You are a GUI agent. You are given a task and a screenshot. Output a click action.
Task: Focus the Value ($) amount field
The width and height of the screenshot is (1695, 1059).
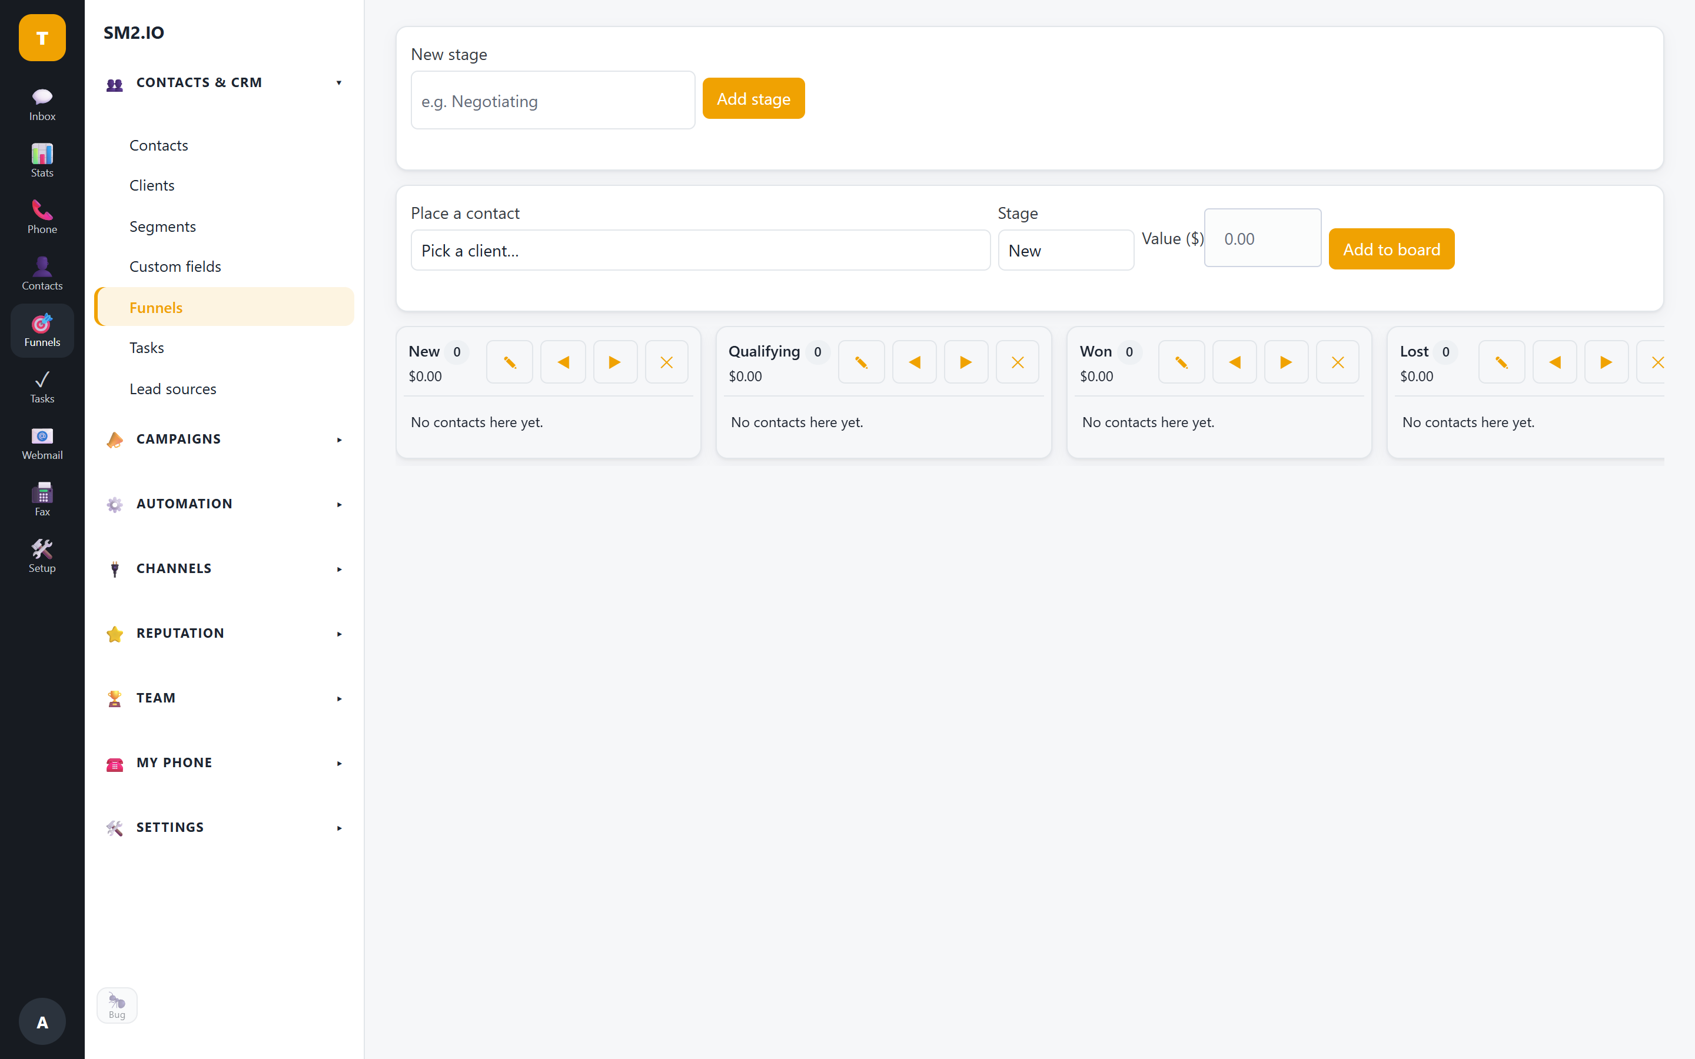[1262, 238]
